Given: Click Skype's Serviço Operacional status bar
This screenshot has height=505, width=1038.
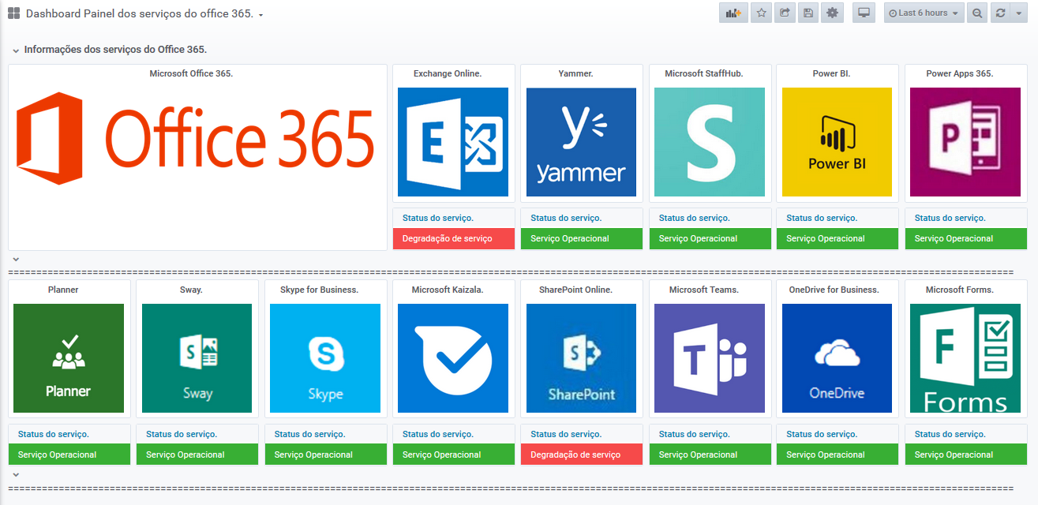Looking at the screenshot, I should coord(326,454).
